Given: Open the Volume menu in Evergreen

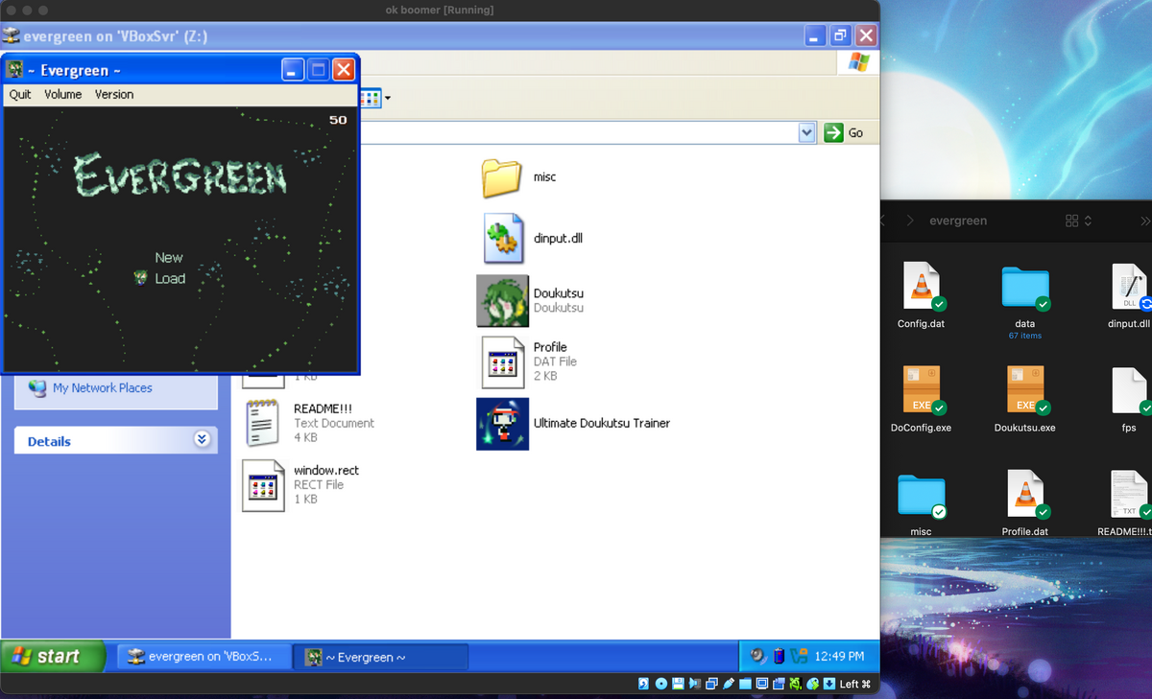Looking at the screenshot, I should coord(62,94).
